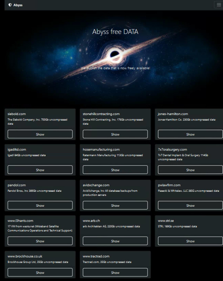Image resolution: width=223 pixels, height=281 pixels.
Task: Click the Abyss brand name in header
Action: [18, 5]
